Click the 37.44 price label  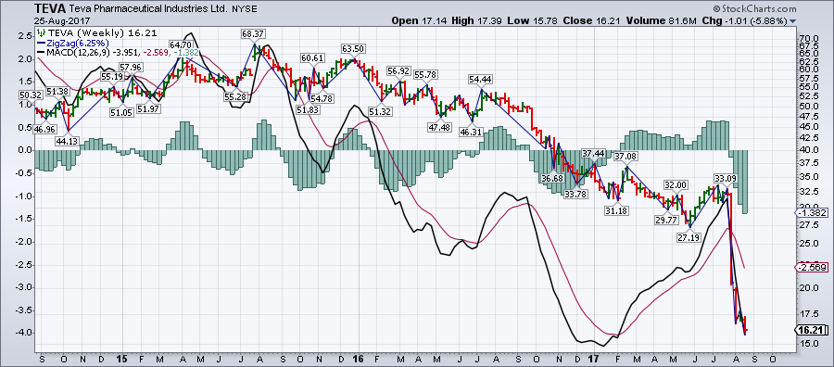pos(594,153)
